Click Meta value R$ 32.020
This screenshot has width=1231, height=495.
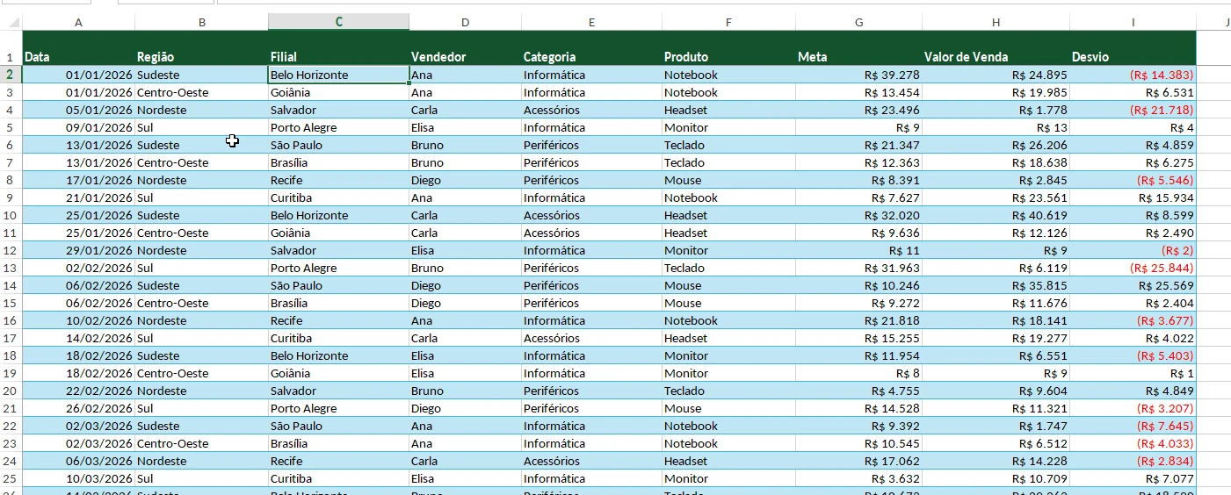859,215
